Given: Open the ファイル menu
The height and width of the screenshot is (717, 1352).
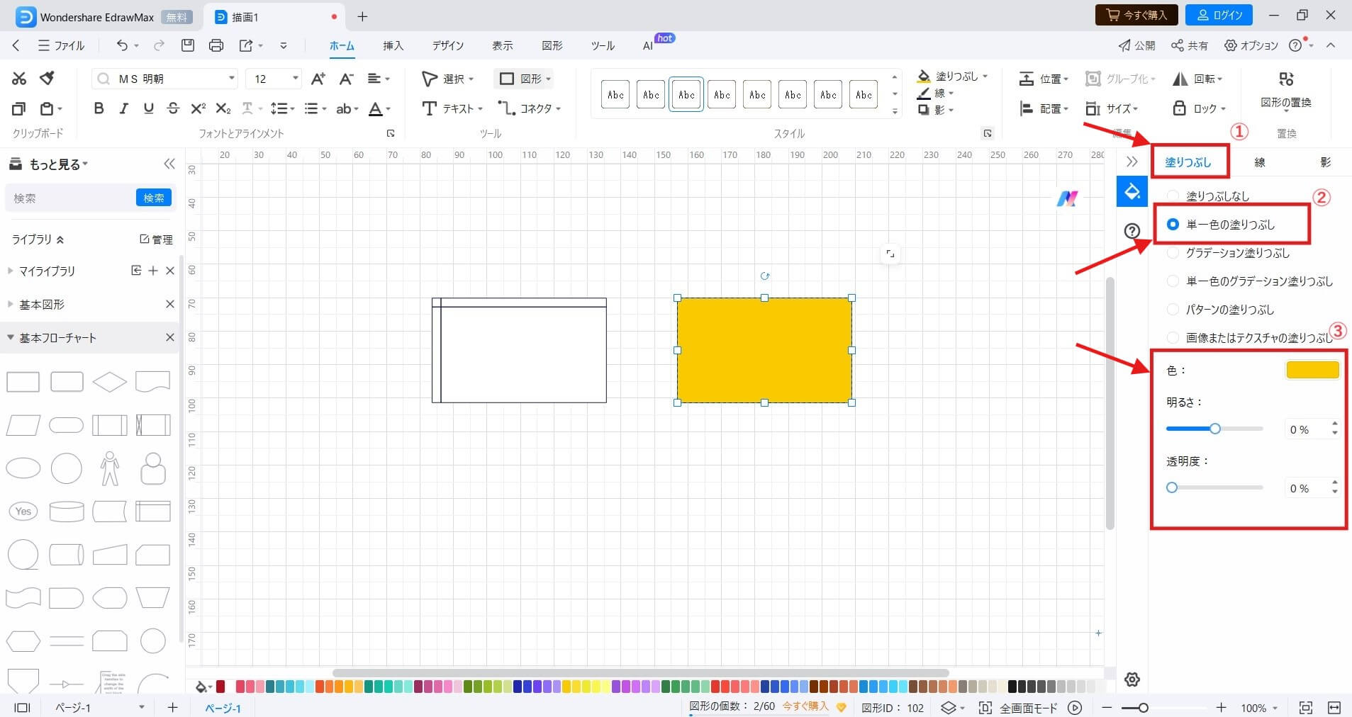Looking at the screenshot, I should [x=61, y=45].
